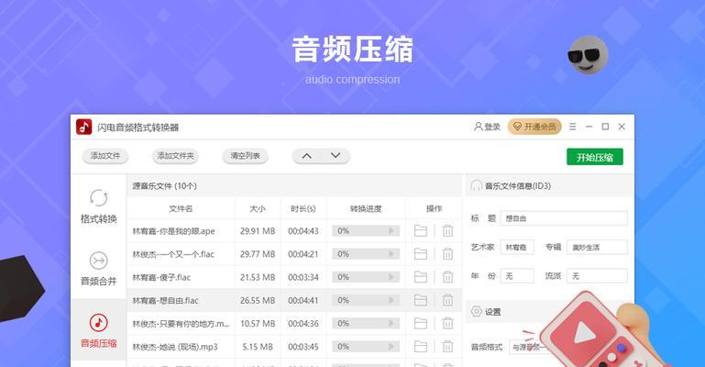Click the 源音乐文件 (10个) header

click(x=164, y=185)
